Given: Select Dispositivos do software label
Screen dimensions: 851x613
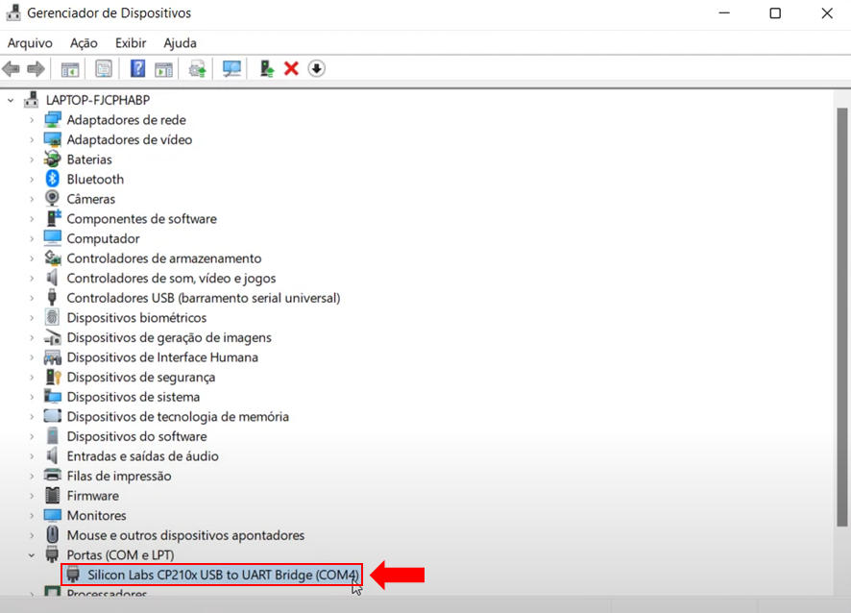Looking at the screenshot, I should pyautogui.click(x=136, y=436).
